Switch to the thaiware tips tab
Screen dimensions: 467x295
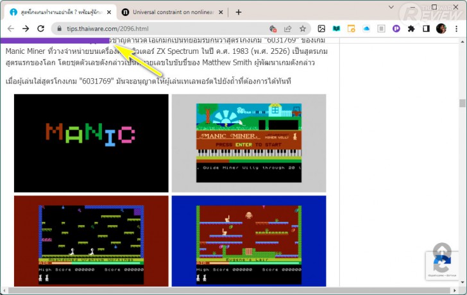point(60,12)
